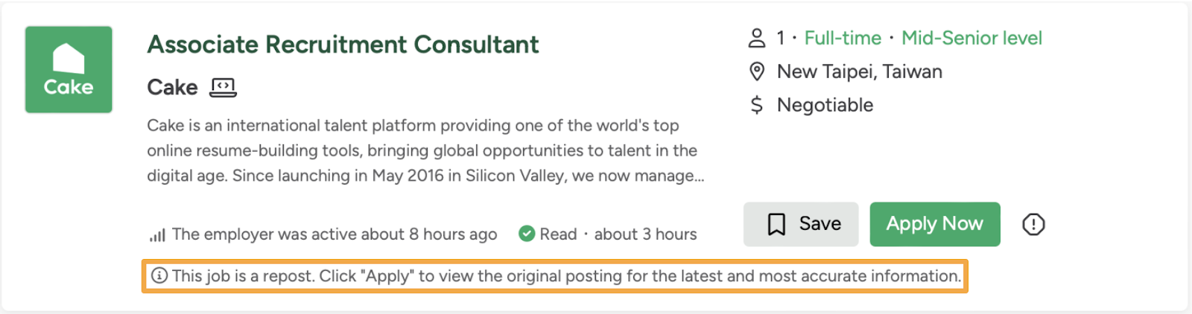The height and width of the screenshot is (314, 1192).
Task: Click the signal bars employer activity icon
Action: (157, 235)
